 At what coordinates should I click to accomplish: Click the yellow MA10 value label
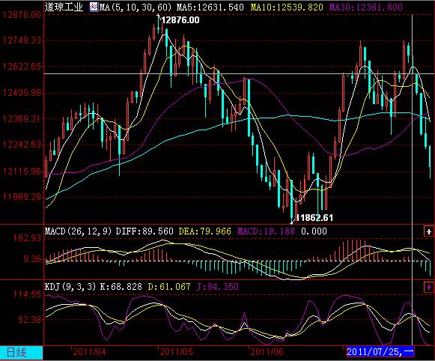[x=287, y=7]
